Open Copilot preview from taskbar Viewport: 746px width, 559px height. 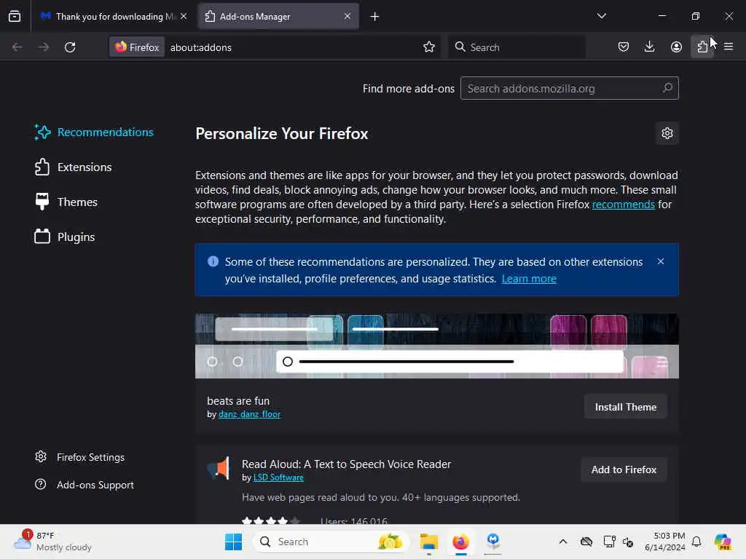(723, 542)
